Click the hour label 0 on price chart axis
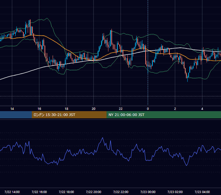The height and width of the screenshot is (195, 221). pyautogui.click(x=148, y=109)
